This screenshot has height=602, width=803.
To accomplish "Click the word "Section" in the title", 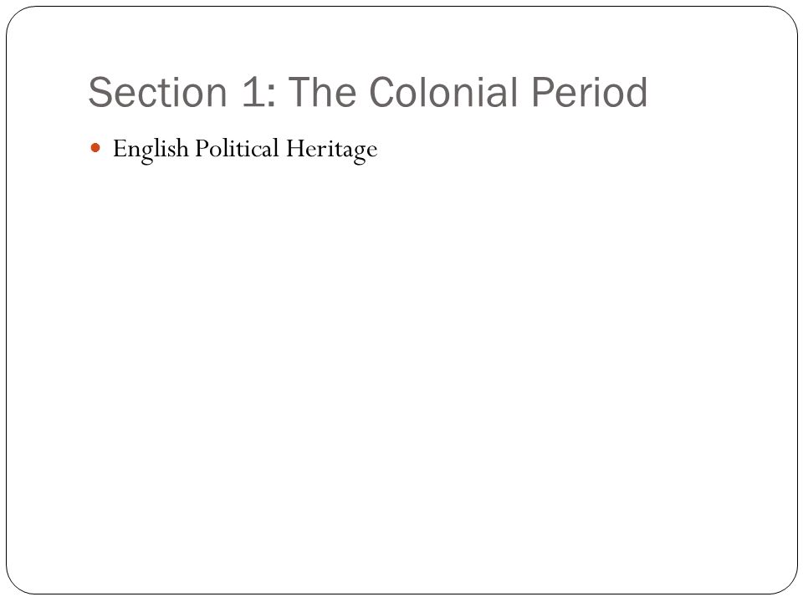I will 158,92.
